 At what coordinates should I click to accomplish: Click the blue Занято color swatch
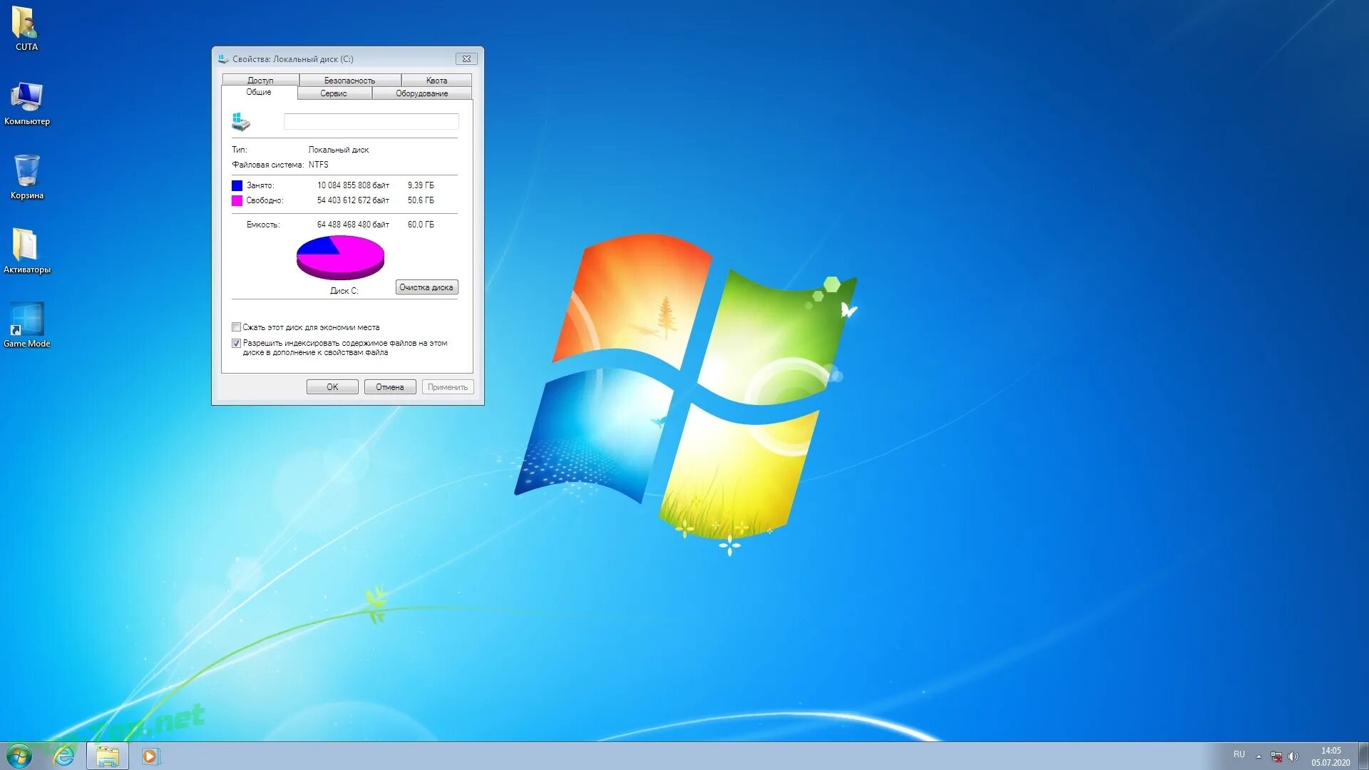point(237,185)
